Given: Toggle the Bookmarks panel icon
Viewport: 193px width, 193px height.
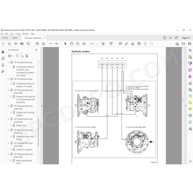Looking at the screenshot, I should tap(3, 65).
